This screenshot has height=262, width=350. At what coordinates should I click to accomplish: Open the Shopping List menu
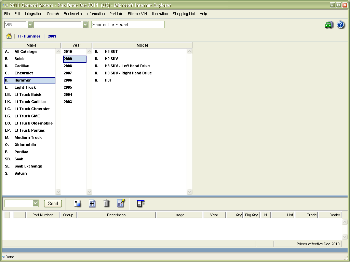(184, 14)
